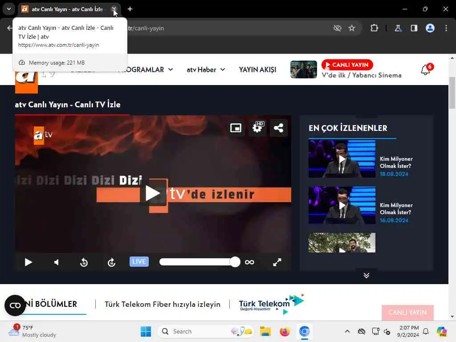This screenshot has width=456, height=342.
Task: Open picture-in-picture mode on the player
Action: 236,128
